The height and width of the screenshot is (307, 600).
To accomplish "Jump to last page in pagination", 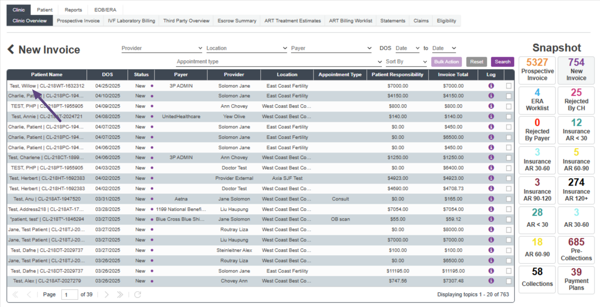I will click(120, 295).
